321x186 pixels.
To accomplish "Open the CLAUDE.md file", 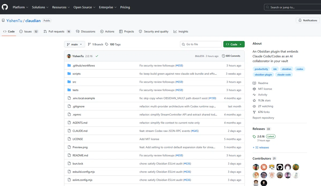I will coord(80,131).
